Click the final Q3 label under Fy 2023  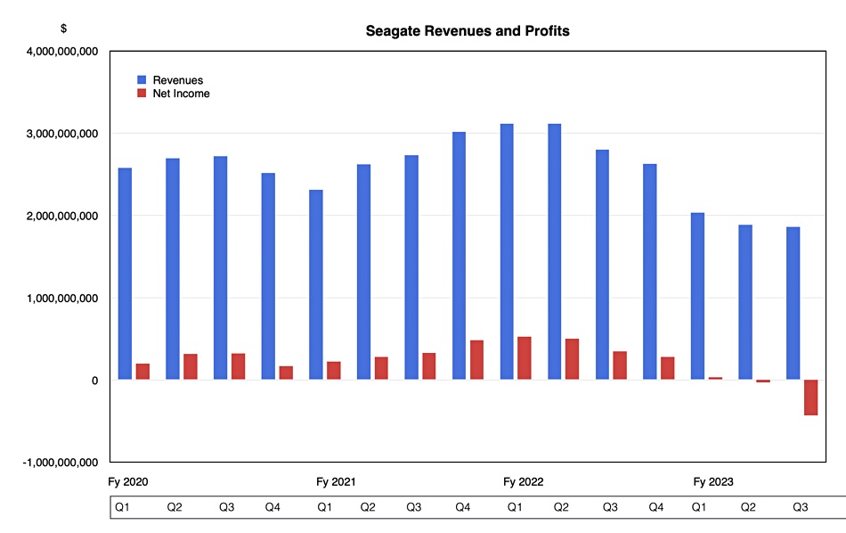(801, 507)
